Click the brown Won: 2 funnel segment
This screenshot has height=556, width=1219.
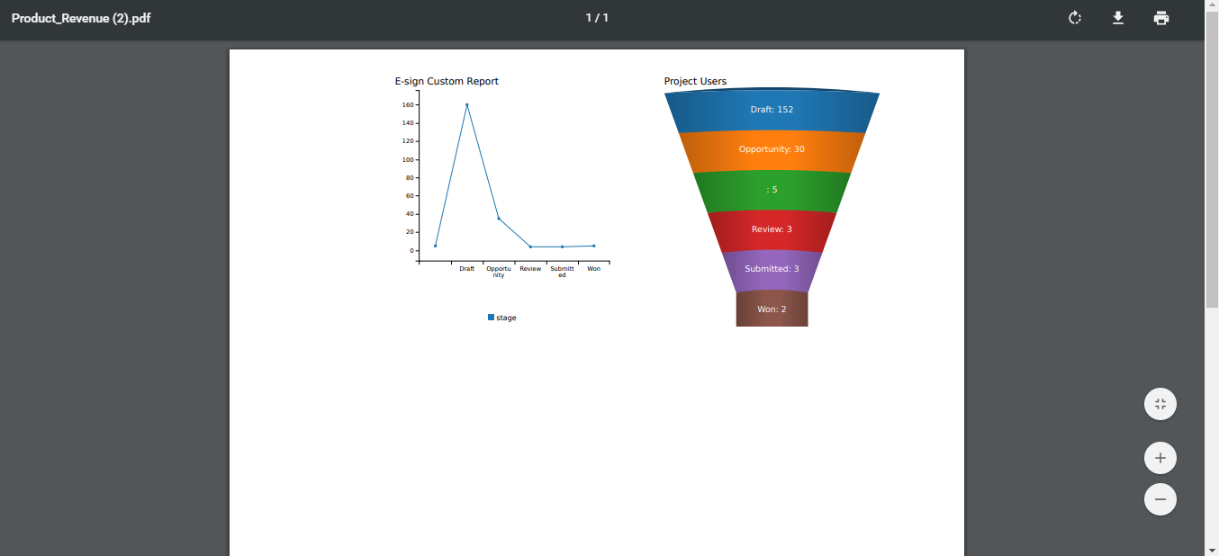[x=772, y=309]
